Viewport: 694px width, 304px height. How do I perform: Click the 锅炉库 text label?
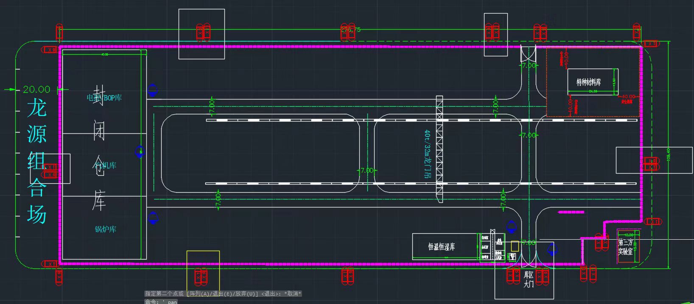pyautogui.click(x=106, y=229)
